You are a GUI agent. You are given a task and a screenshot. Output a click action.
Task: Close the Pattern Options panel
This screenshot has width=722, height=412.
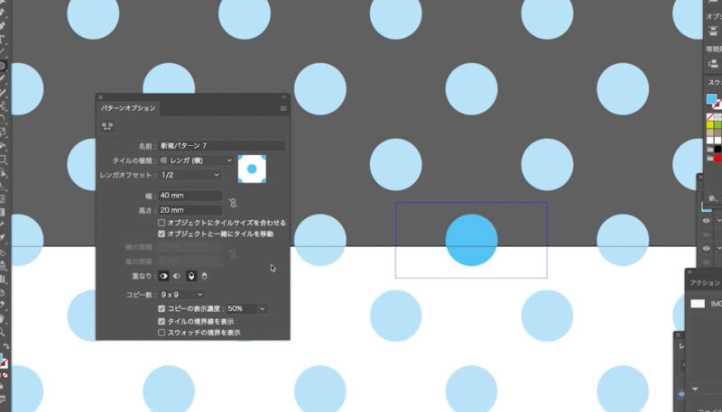(x=100, y=96)
